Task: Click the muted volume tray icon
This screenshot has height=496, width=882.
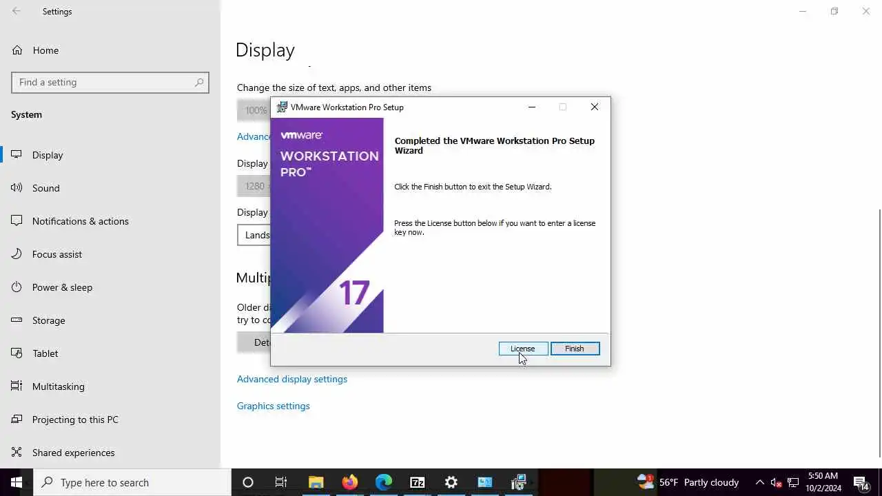Action: click(x=776, y=482)
